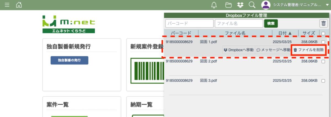The height and width of the screenshot is (117, 331).
Task: Toggle select-all checkbox in table header
Action: (x=323, y=34)
